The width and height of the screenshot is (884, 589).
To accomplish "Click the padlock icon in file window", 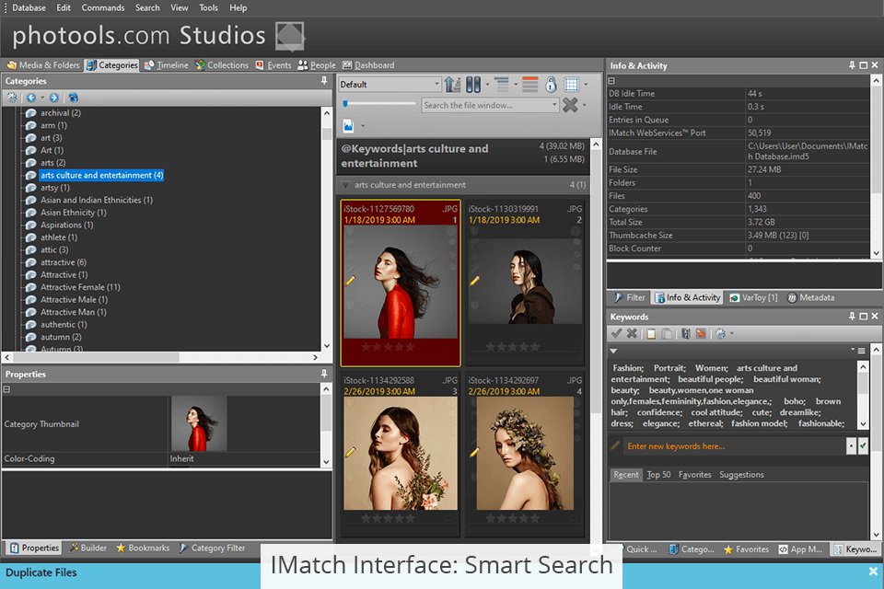I will [x=551, y=85].
